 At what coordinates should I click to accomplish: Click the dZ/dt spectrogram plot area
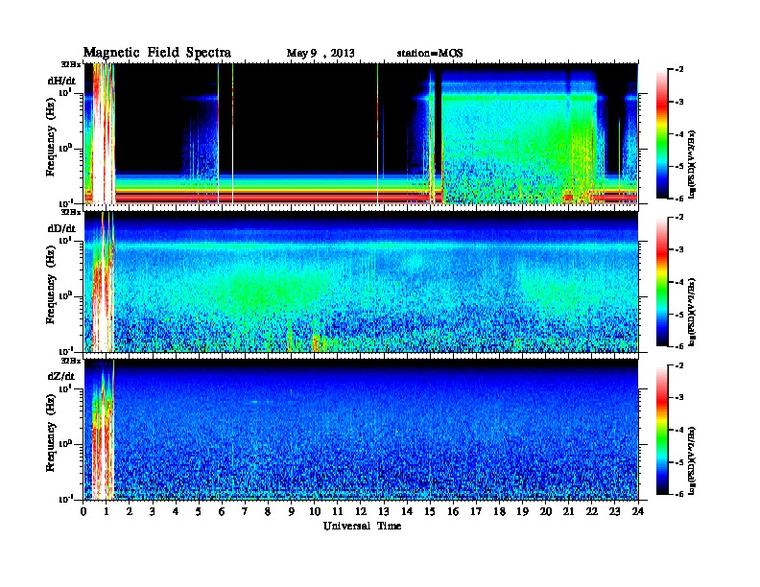[x=361, y=430]
